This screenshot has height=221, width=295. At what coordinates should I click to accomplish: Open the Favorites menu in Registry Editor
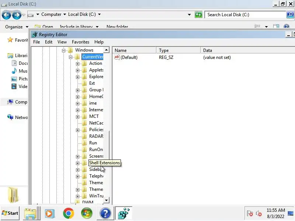[x=80, y=42]
